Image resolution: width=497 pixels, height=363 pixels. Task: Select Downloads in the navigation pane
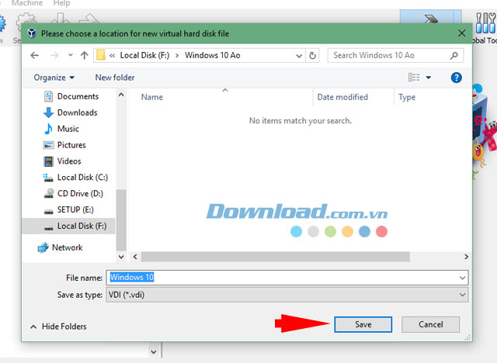pyautogui.click(x=78, y=112)
